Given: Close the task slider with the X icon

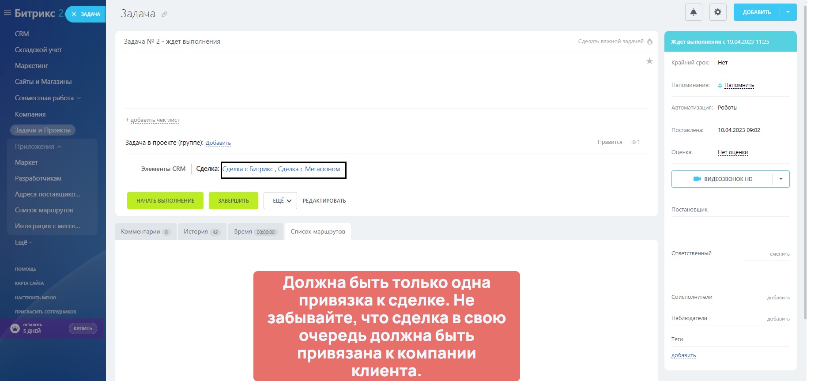Looking at the screenshot, I should click(x=74, y=14).
